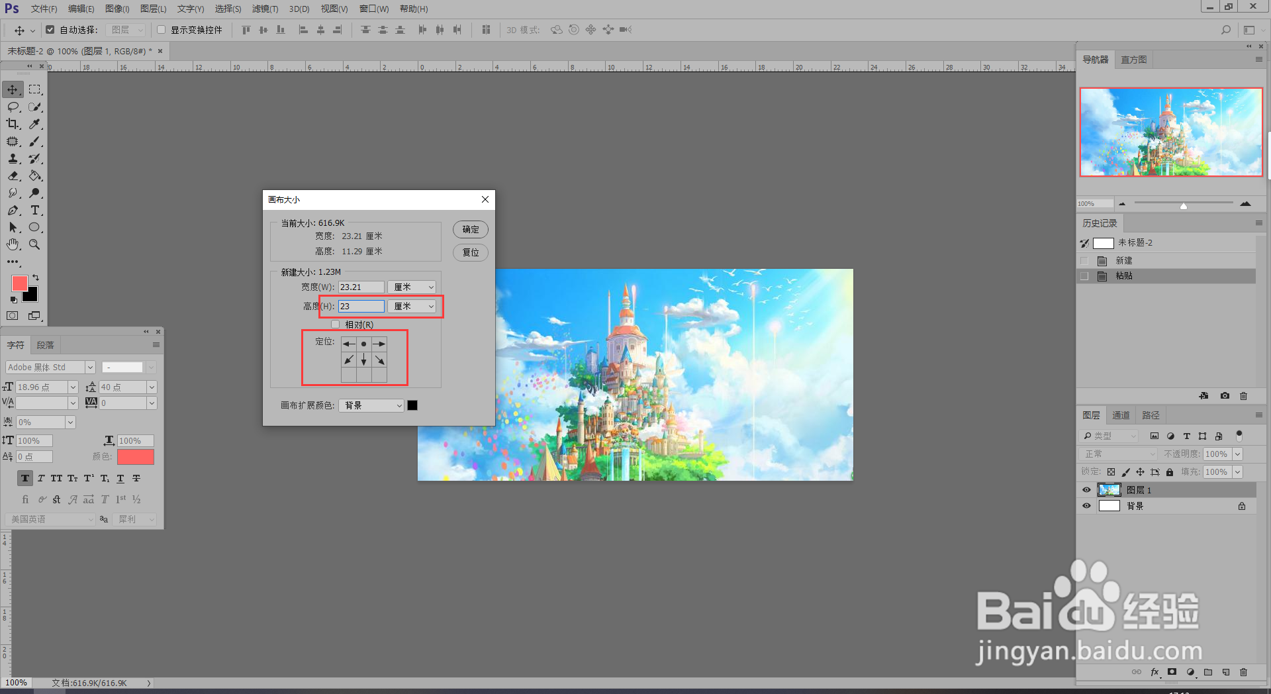Open font size 18.96 dropdown

click(73, 387)
